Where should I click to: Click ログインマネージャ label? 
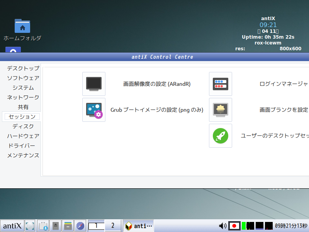(x=284, y=84)
